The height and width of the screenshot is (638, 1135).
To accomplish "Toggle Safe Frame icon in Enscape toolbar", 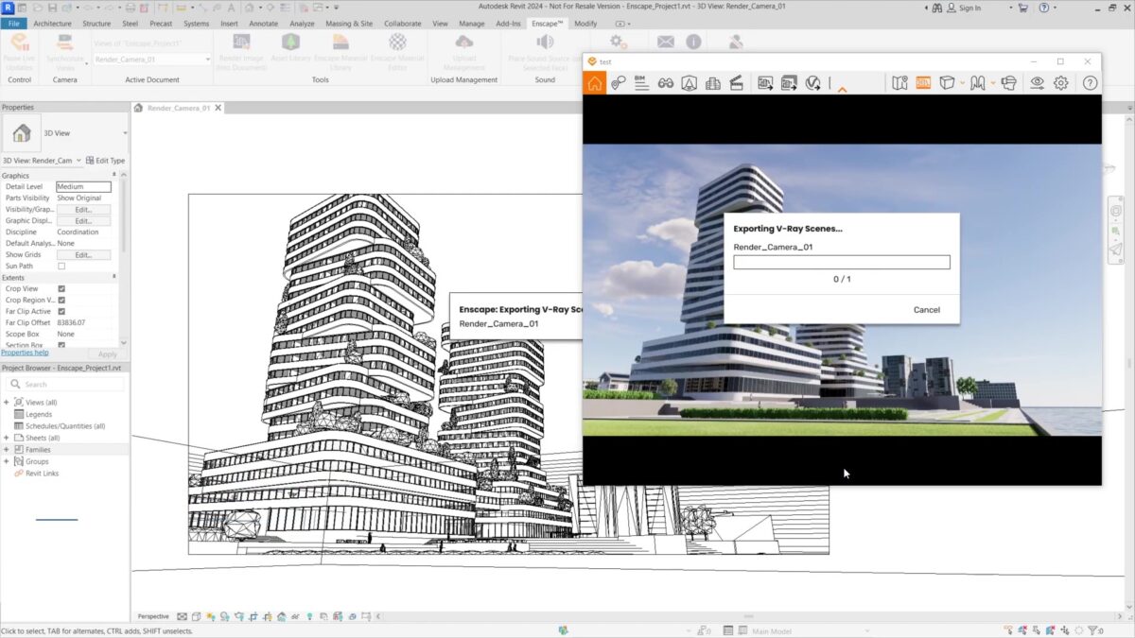I will (x=690, y=83).
